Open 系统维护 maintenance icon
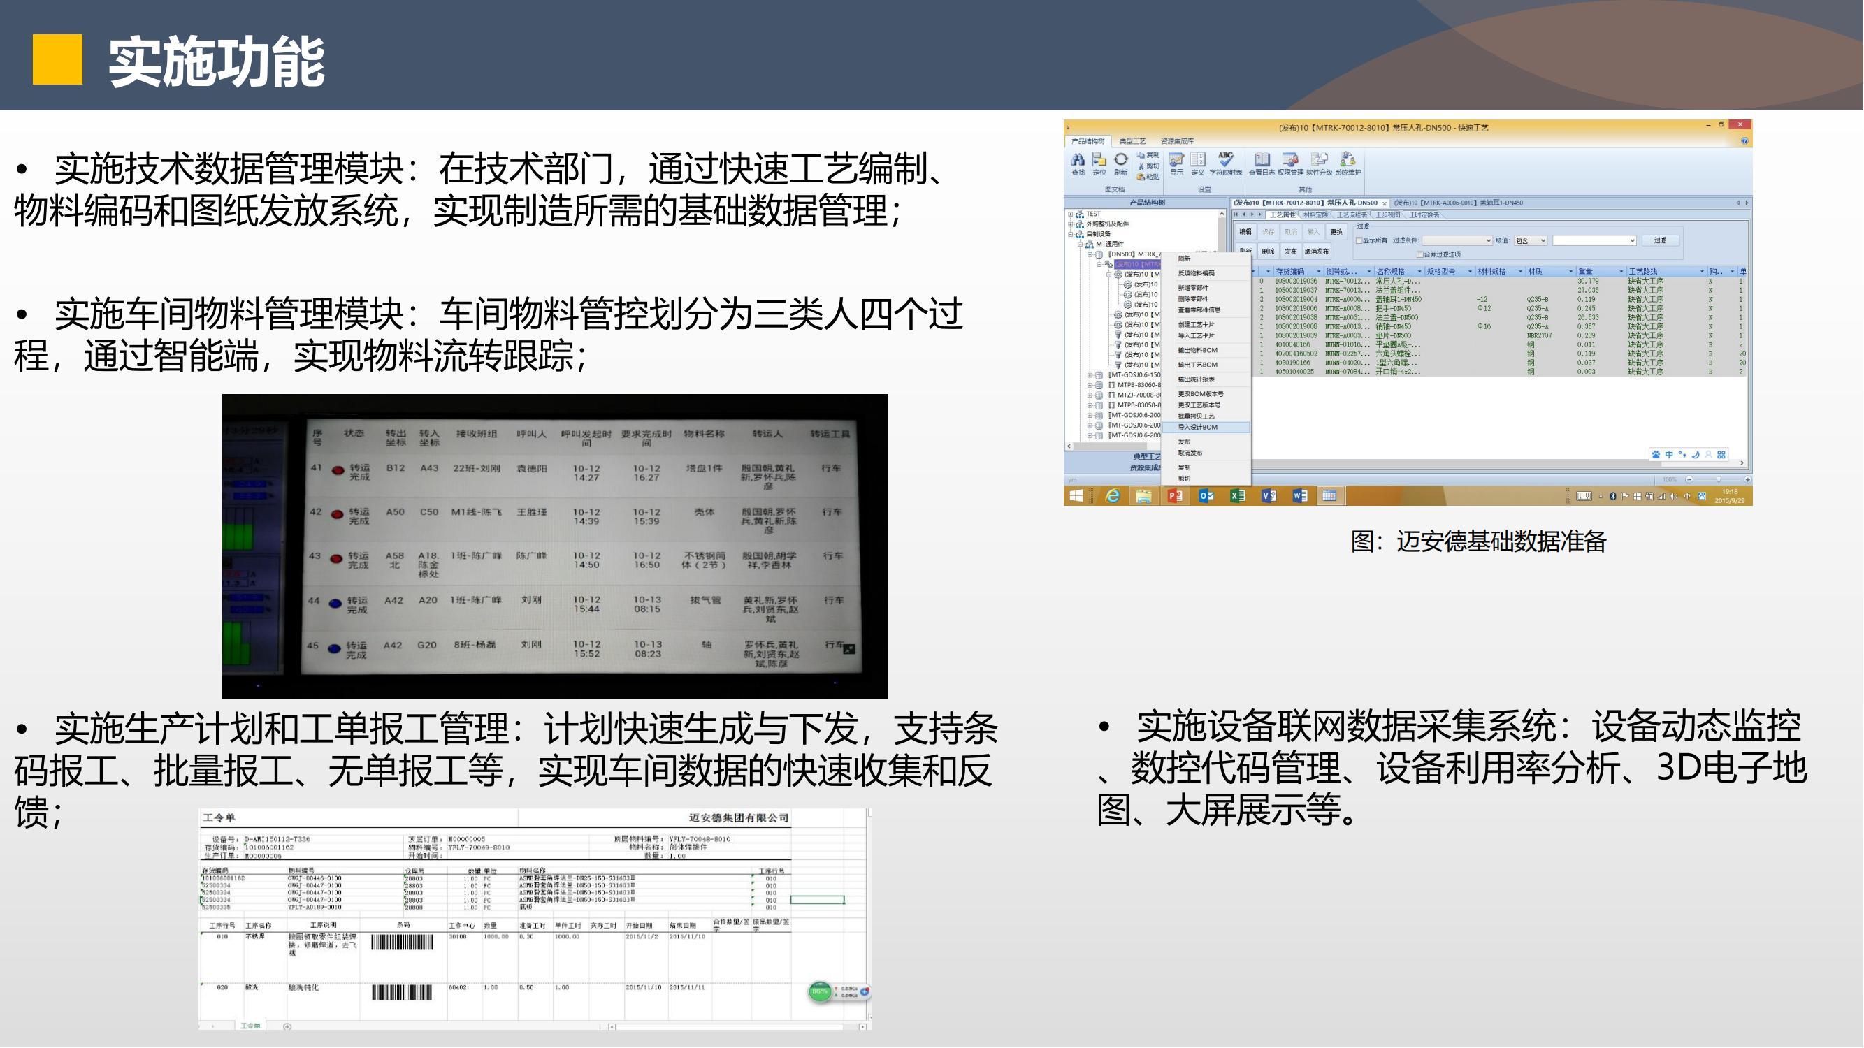The height and width of the screenshot is (1048, 1864). pos(1348,161)
